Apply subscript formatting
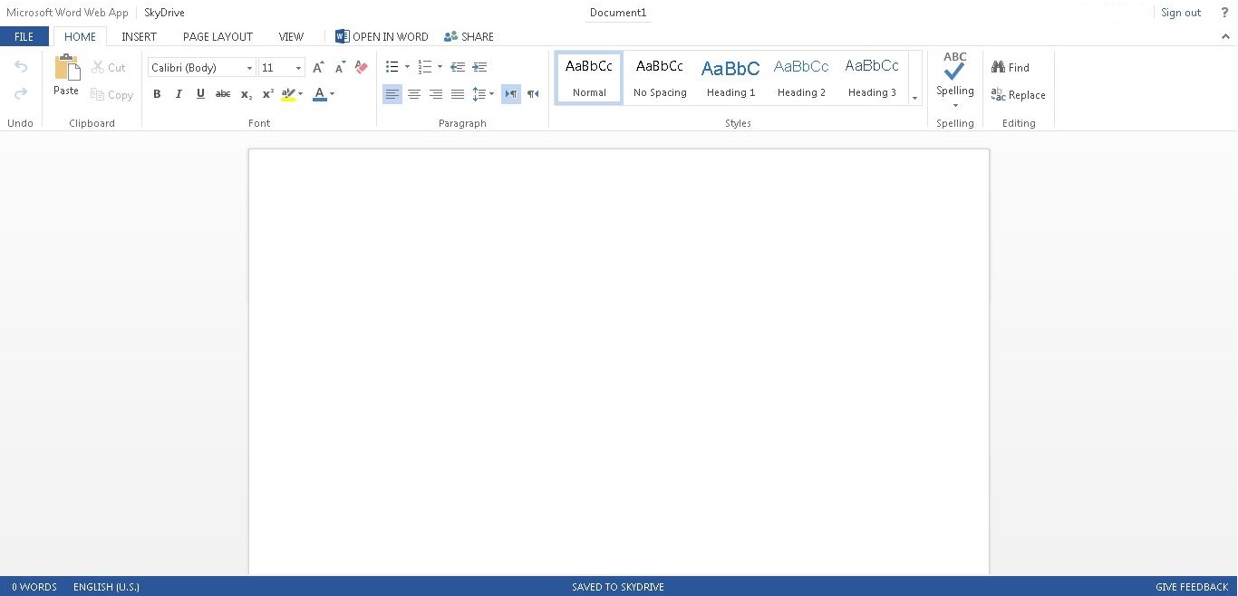1238x596 pixels. pyautogui.click(x=246, y=94)
